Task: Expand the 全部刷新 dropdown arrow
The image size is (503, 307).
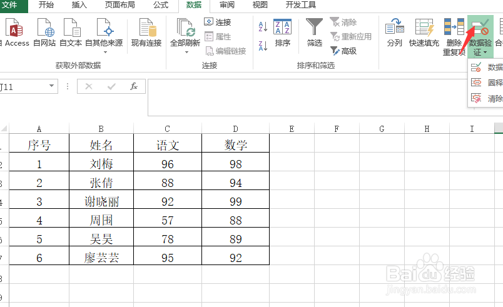Action: (186, 52)
